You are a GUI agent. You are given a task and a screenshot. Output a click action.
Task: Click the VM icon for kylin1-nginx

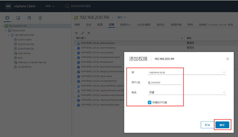point(15,40)
